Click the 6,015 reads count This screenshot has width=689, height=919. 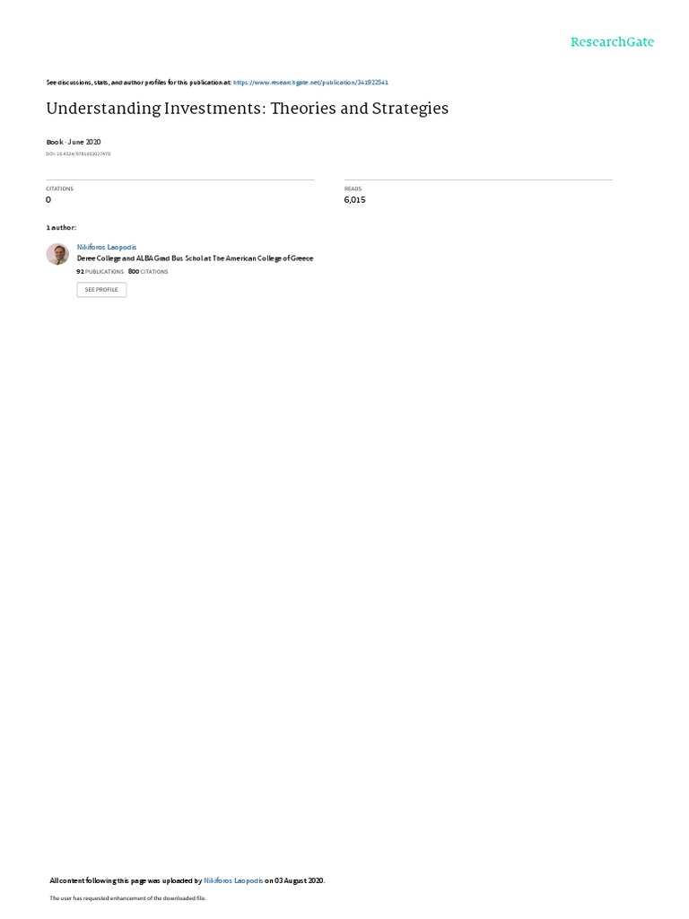(354, 200)
